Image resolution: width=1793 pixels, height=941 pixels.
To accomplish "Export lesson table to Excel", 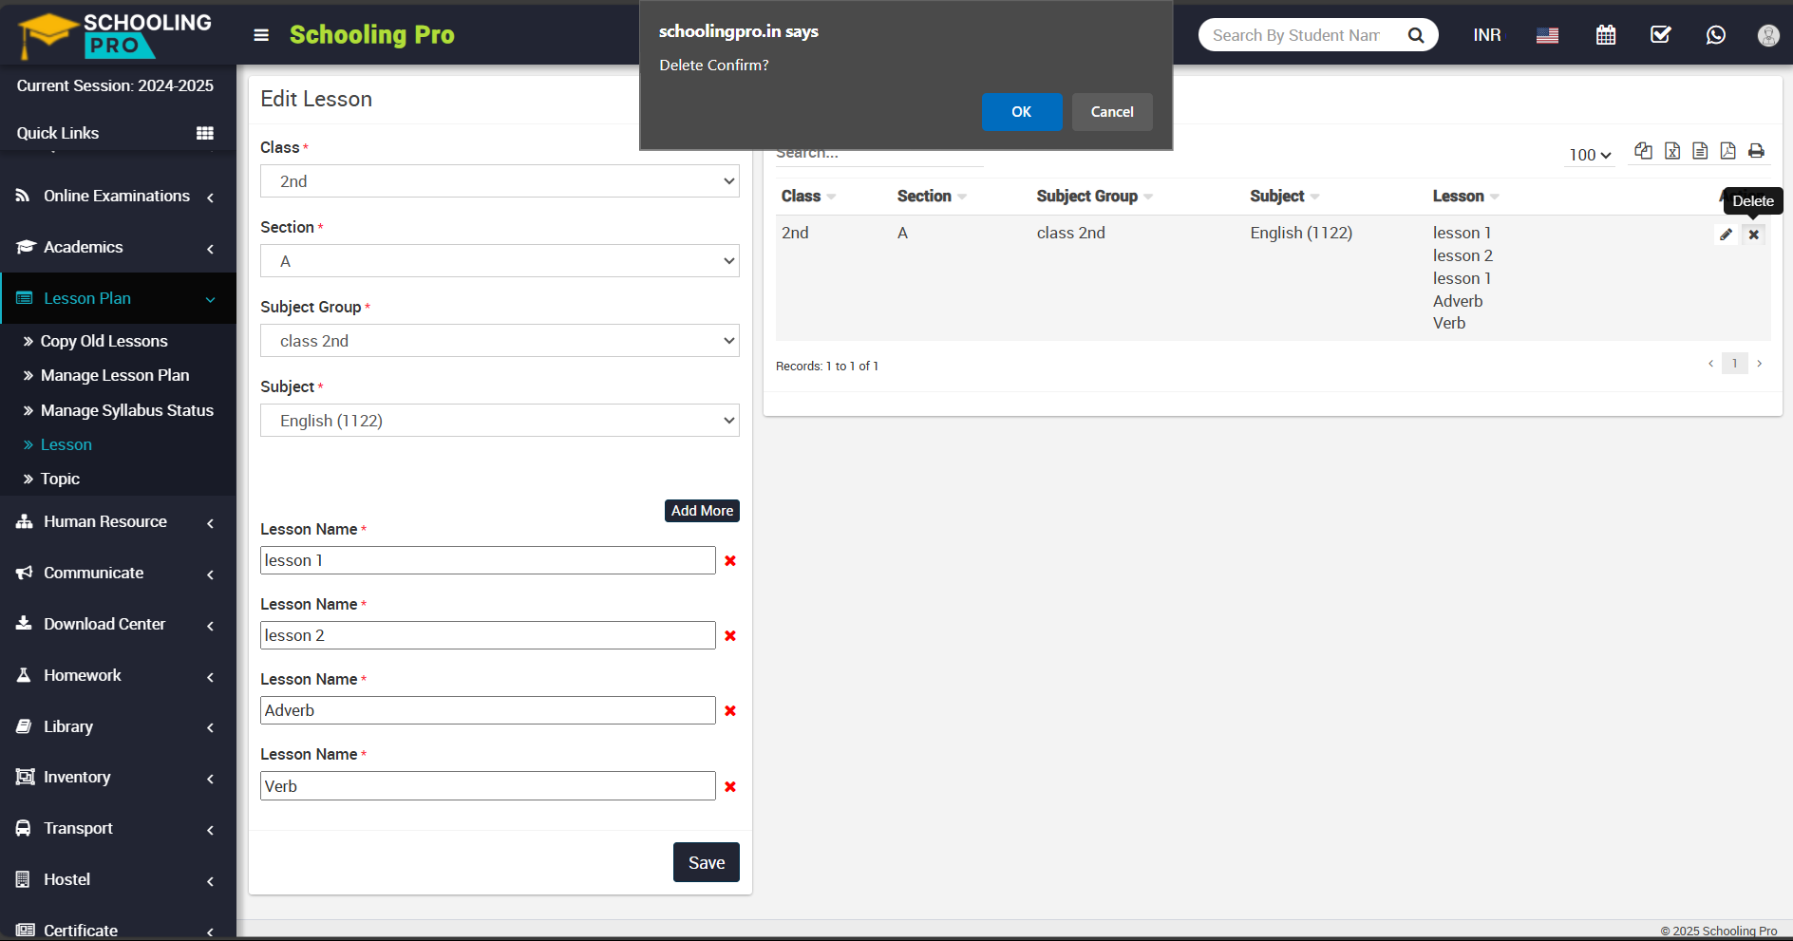I will tap(1672, 151).
